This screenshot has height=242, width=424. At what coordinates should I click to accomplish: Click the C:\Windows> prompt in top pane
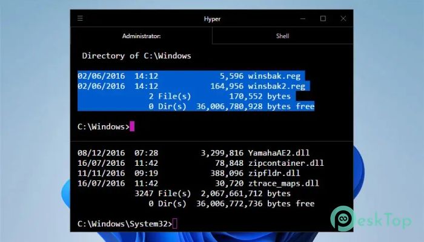click(x=104, y=126)
